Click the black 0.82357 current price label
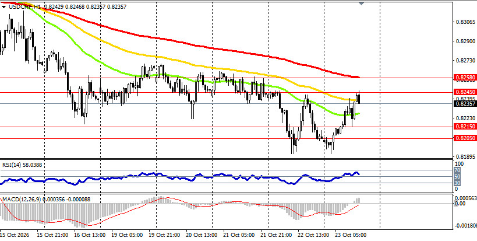Screen dimensions: 477x241 point(465,104)
